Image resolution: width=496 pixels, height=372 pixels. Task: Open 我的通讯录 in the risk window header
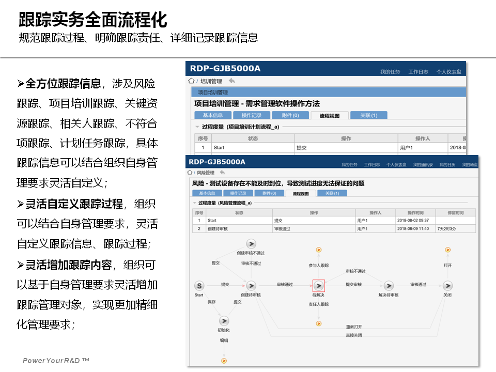click(423, 165)
